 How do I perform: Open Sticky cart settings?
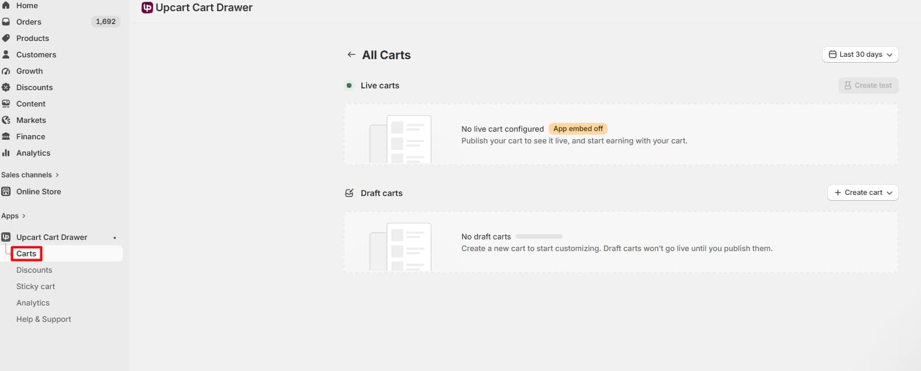(36, 286)
